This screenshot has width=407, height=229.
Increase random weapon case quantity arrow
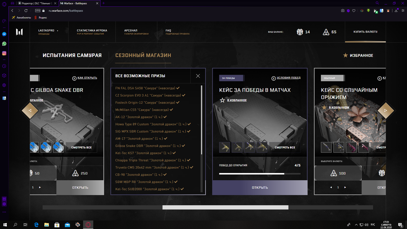[345, 187]
